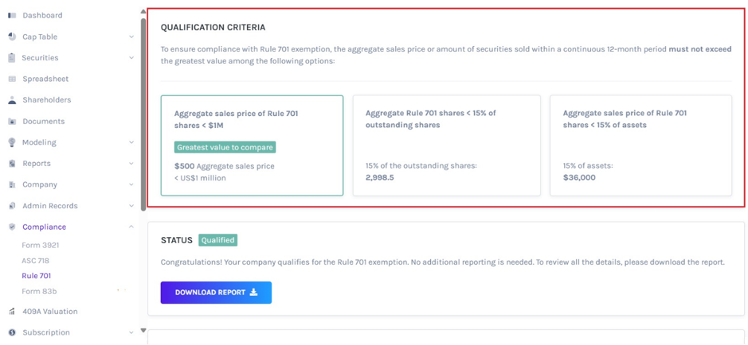This screenshot has height=345, width=748.
Task: Click the Shareholders person icon
Action: [13, 100]
